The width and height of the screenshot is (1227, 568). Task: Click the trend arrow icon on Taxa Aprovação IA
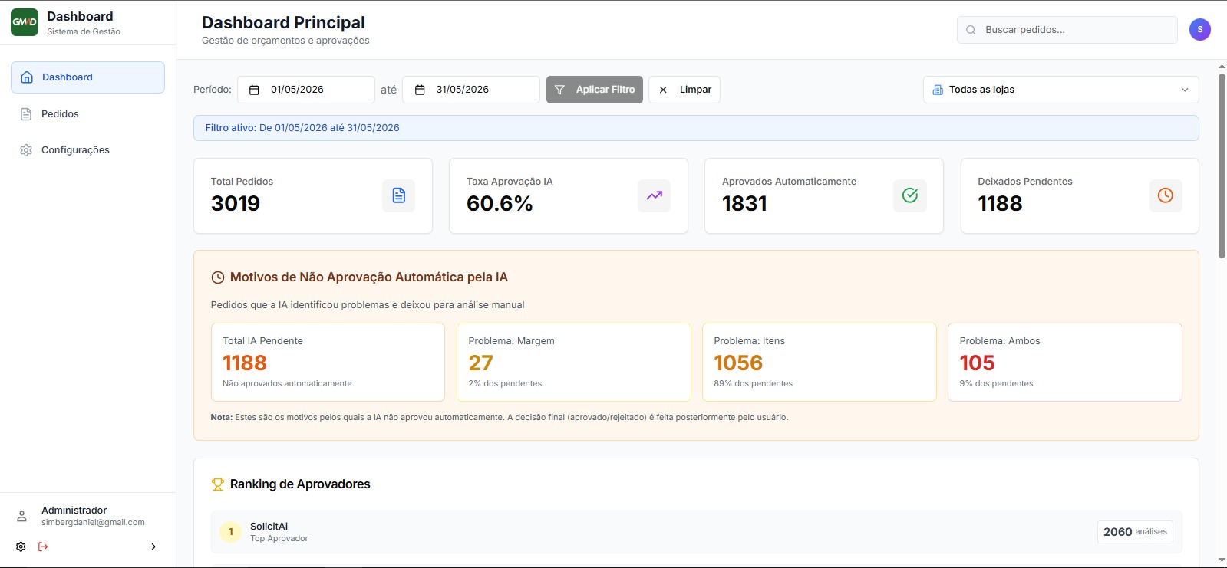[655, 195]
